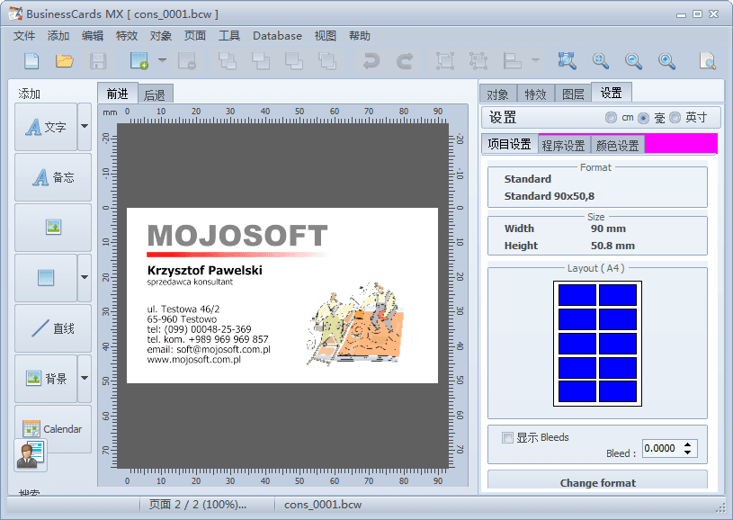Expand the 背景 dropdown arrow

85,379
